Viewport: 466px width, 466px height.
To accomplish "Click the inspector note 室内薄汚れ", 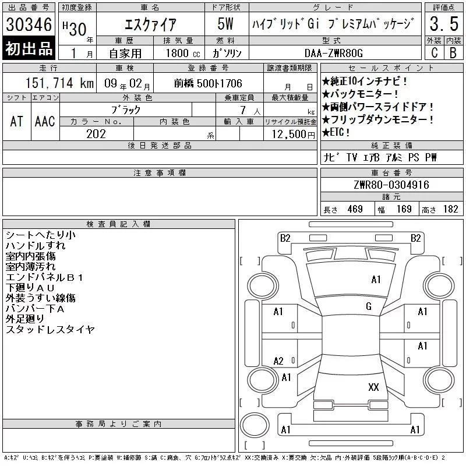I will point(31,267).
